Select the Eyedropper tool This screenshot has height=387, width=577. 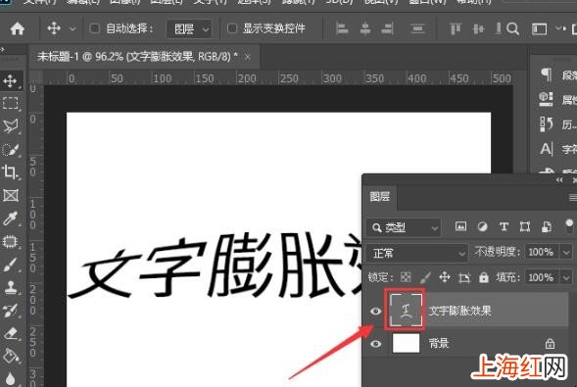(x=10, y=218)
